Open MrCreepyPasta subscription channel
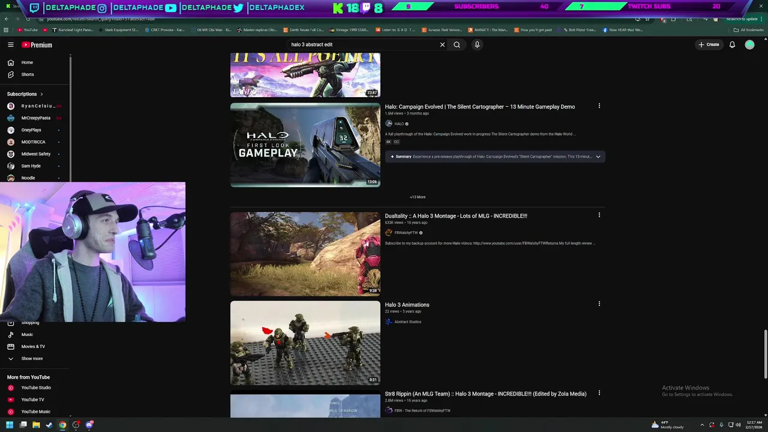The width and height of the screenshot is (768, 432). 35,118
